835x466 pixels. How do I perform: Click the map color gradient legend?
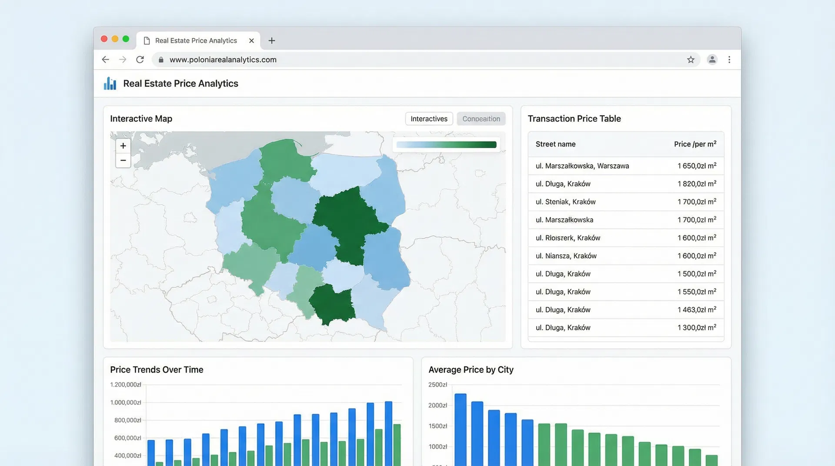tap(446, 145)
